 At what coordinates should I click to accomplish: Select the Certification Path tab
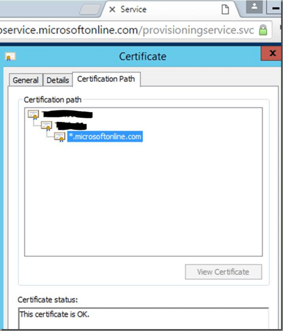click(x=106, y=79)
